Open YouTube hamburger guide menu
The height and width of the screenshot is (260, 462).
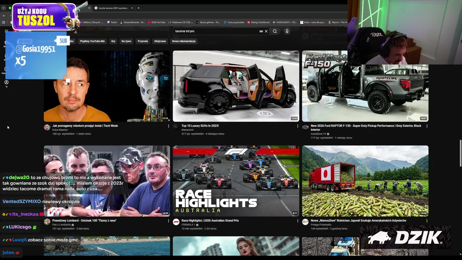pyautogui.click(x=6, y=31)
